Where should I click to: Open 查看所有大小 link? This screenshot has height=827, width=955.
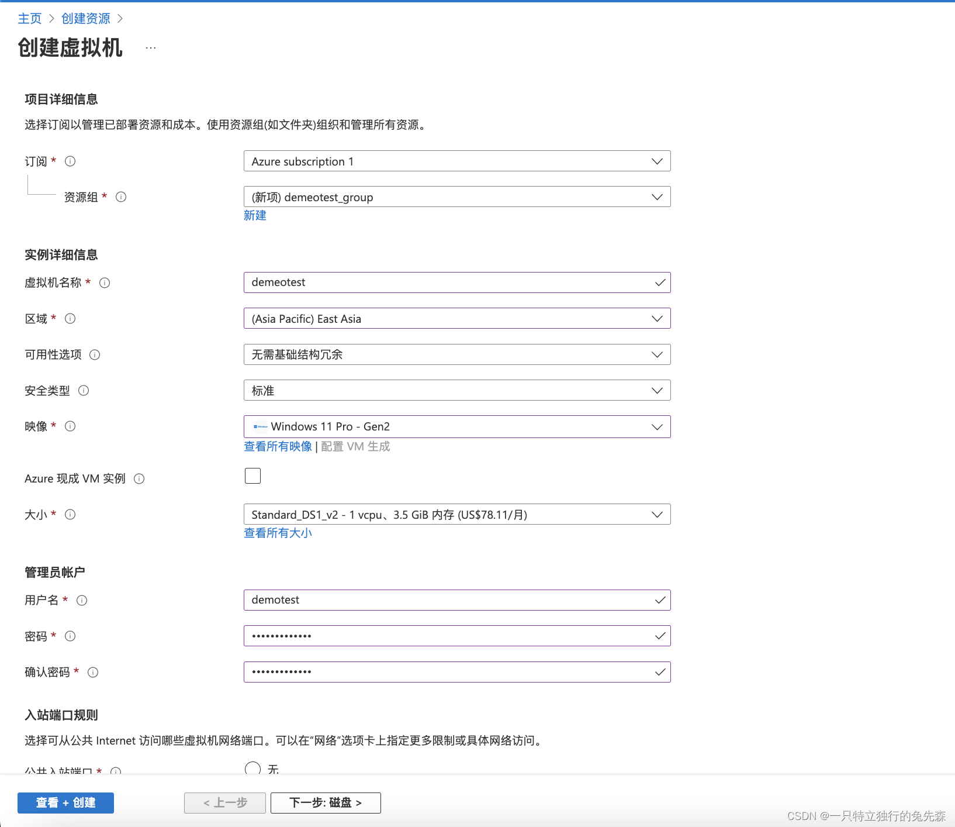pos(278,533)
